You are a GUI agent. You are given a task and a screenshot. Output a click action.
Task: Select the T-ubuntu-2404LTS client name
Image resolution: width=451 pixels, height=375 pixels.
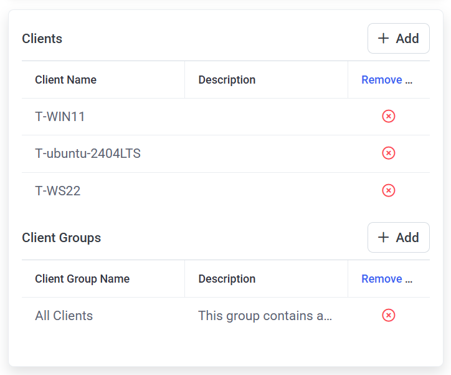pyautogui.click(x=88, y=153)
